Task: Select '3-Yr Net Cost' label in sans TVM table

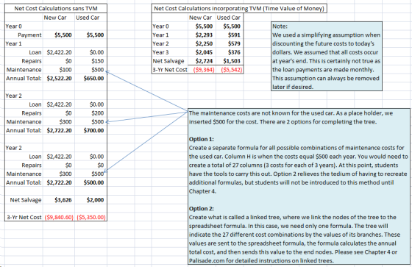Action: [24, 217]
